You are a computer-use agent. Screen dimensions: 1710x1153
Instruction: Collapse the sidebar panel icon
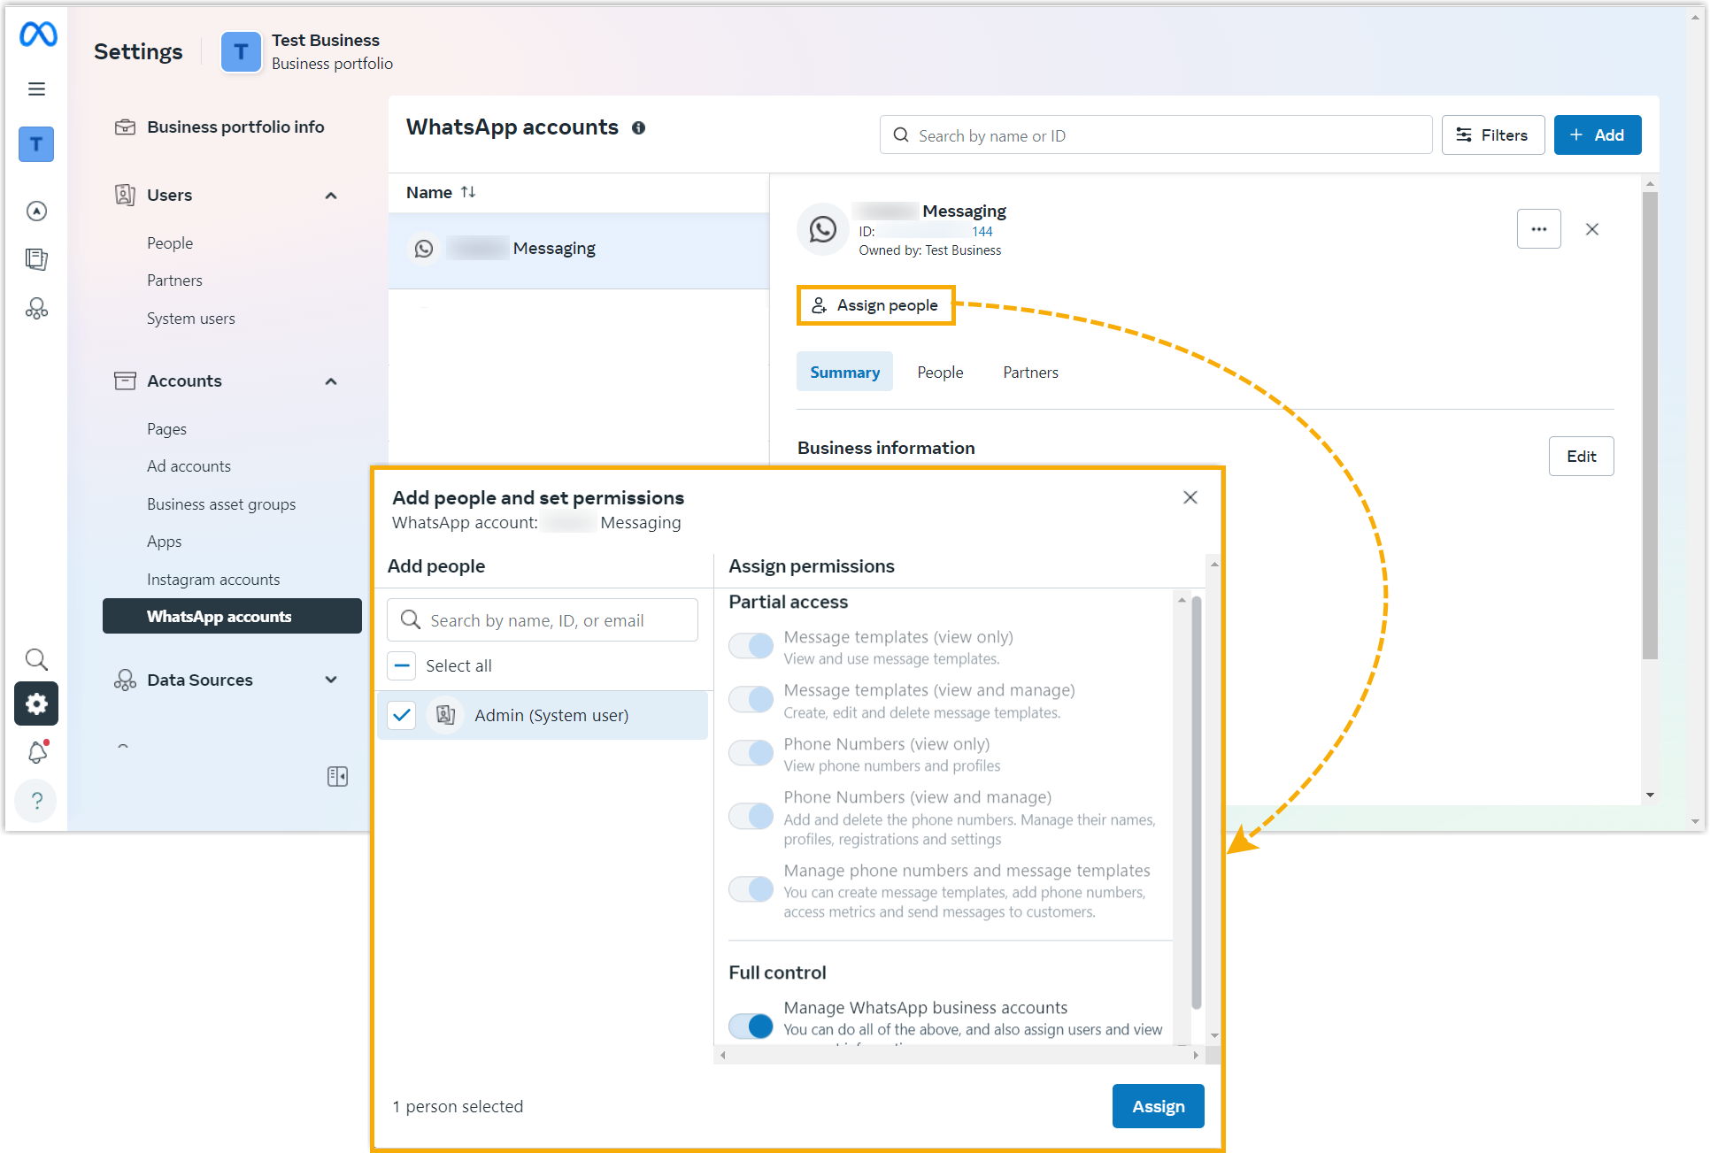(337, 776)
